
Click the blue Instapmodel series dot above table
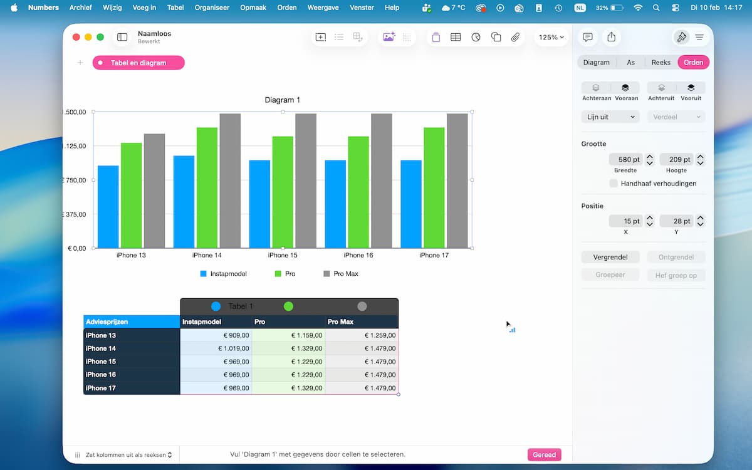(216, 306)
